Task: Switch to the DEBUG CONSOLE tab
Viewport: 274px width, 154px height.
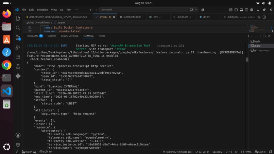Action: (70, 36)
